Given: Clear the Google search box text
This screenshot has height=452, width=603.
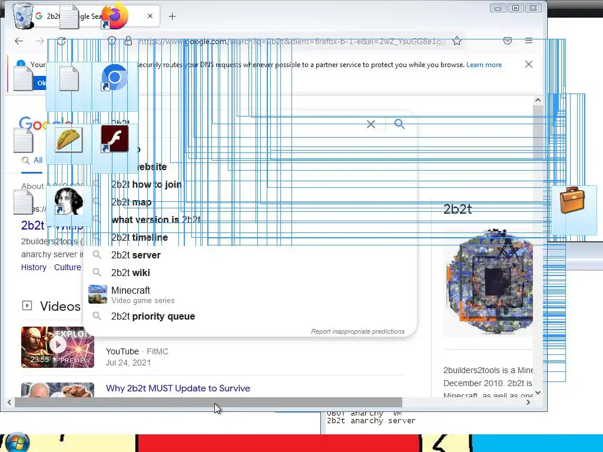Looking at the screenshot, I should 371,124.
